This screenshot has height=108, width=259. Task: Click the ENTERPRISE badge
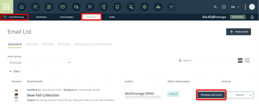(x=238, y=17)
